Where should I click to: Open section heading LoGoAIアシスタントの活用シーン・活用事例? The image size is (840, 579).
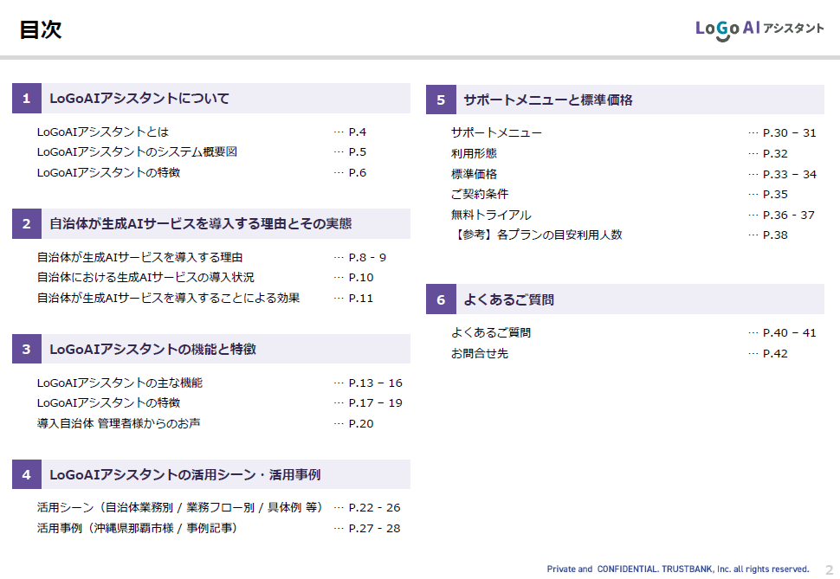click(x=185, y=475)
